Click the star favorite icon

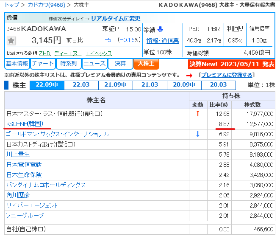tap(11, 41)
